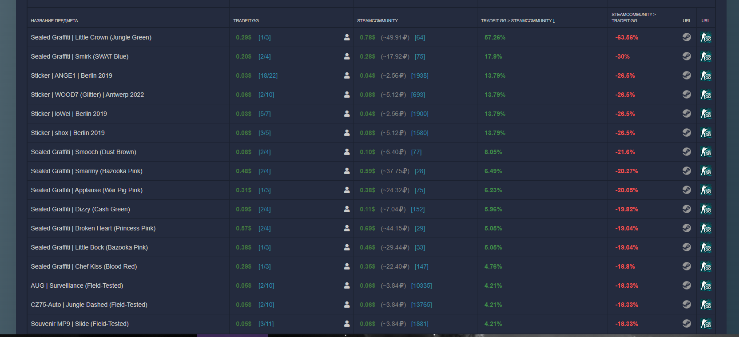The image size is (739, 337).
Task: Open Steam URL for CZ75-Auto Jungle Dashed
Action: [687, 305]
